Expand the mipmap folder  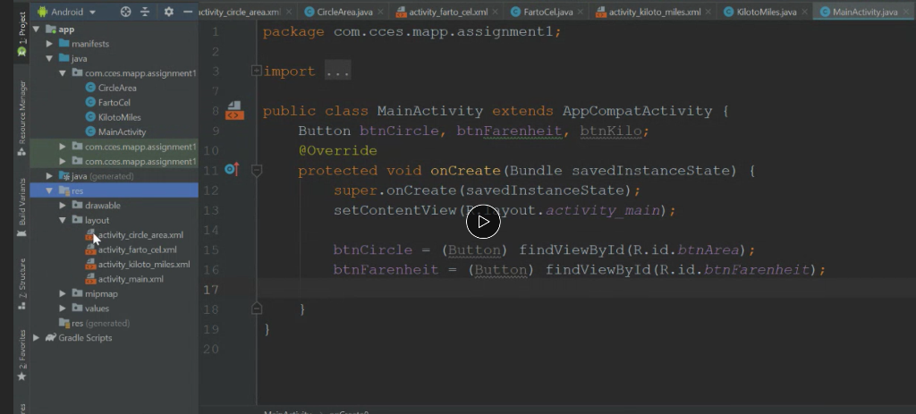tap(63, 293)
